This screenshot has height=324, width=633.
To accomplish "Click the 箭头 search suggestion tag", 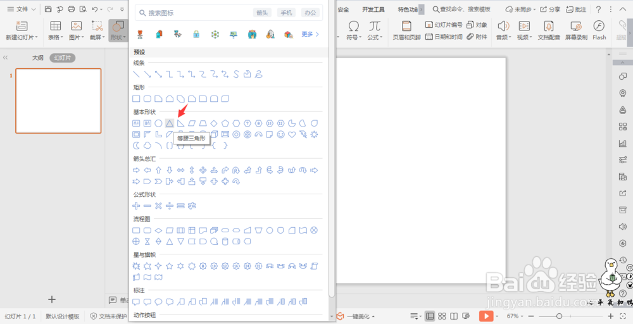I will [x=263, y=13].
